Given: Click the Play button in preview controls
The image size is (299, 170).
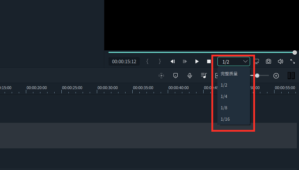Looking at the screenshot, I should [197, 61].
